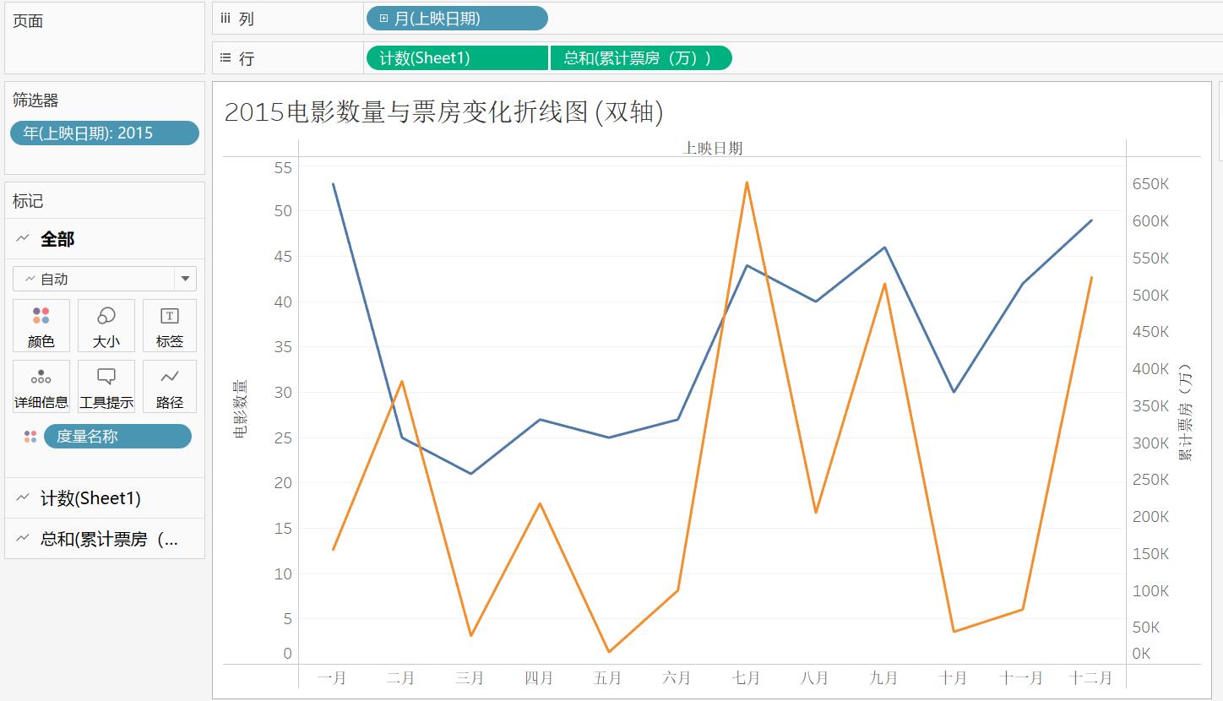The width and height of the screenshot is (1223, 701).
Task: Click the 三月 axis label
Action: pos(470,677)
